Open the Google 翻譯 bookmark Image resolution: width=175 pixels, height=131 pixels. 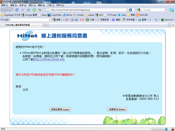pyautogui.click(x=29, y=15)
